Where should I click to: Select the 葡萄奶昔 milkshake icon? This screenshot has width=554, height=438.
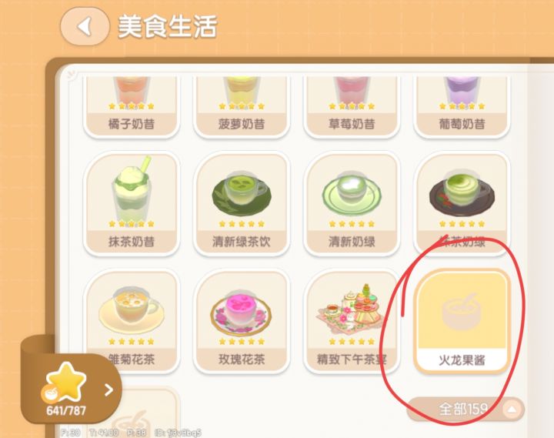(x=462, y=90)
